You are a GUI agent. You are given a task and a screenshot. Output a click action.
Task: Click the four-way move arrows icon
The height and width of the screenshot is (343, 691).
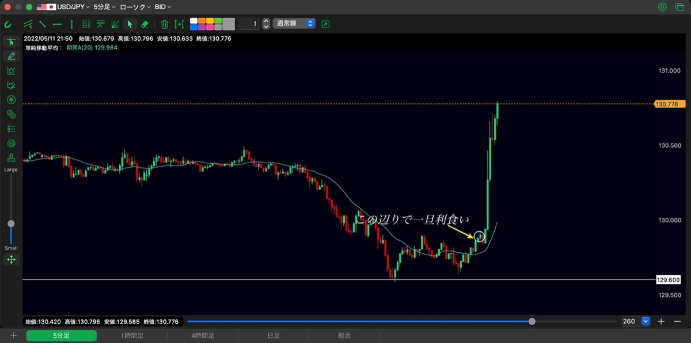(x=11, y=260)
